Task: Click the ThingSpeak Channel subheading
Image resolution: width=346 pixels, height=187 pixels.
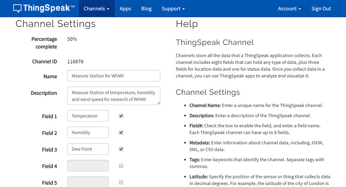Action: [215, 42]
